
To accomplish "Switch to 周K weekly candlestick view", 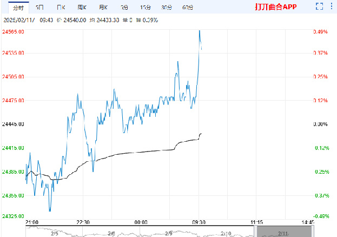I will (x=82, y=8).
